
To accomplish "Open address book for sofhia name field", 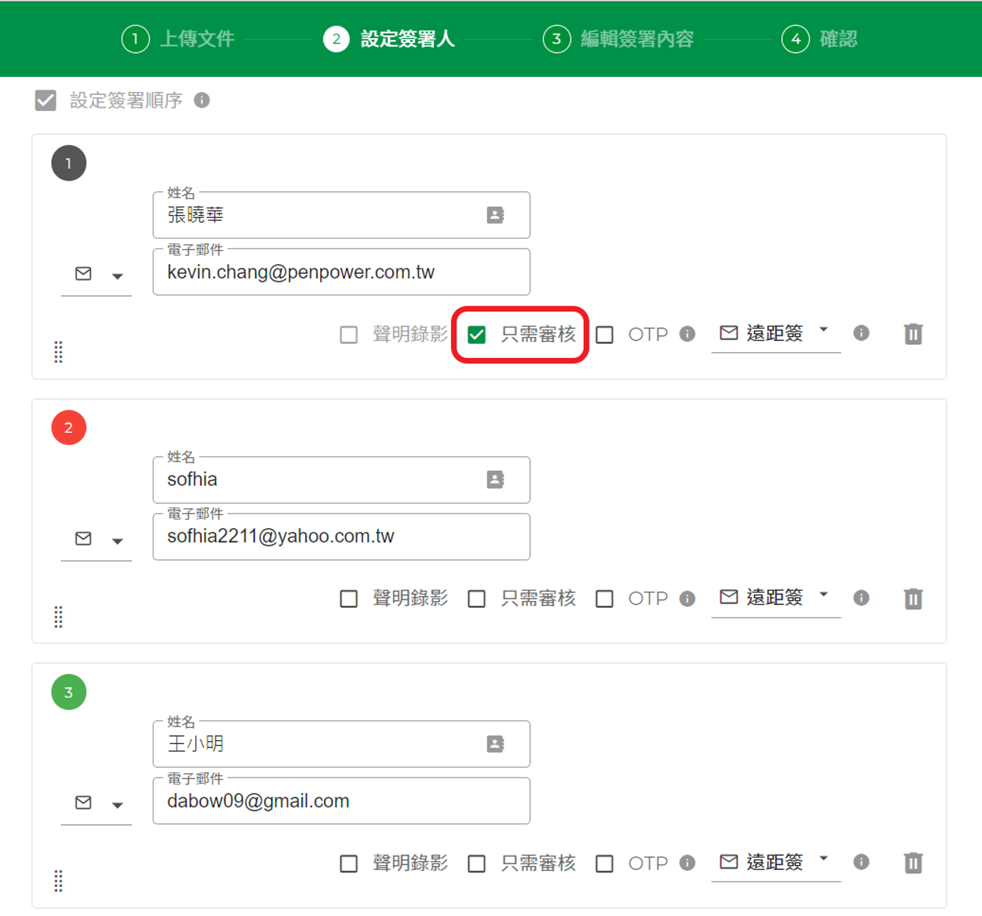I will pos(495,479).
